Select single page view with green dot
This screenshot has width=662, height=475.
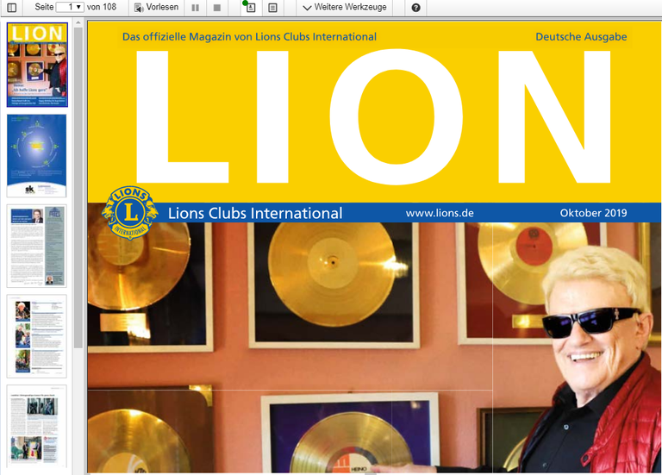point(250,7)
